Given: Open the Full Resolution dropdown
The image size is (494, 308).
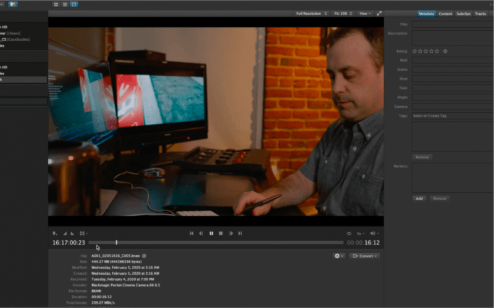Looking at the screenshot, I should (x=311, y=13).
